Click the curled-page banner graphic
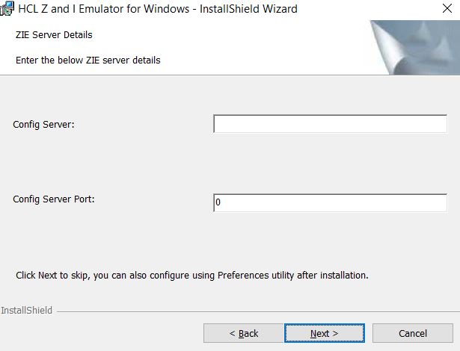Image resolution: width=460 pixels, height=351 pixels. [x=414, y=48]
